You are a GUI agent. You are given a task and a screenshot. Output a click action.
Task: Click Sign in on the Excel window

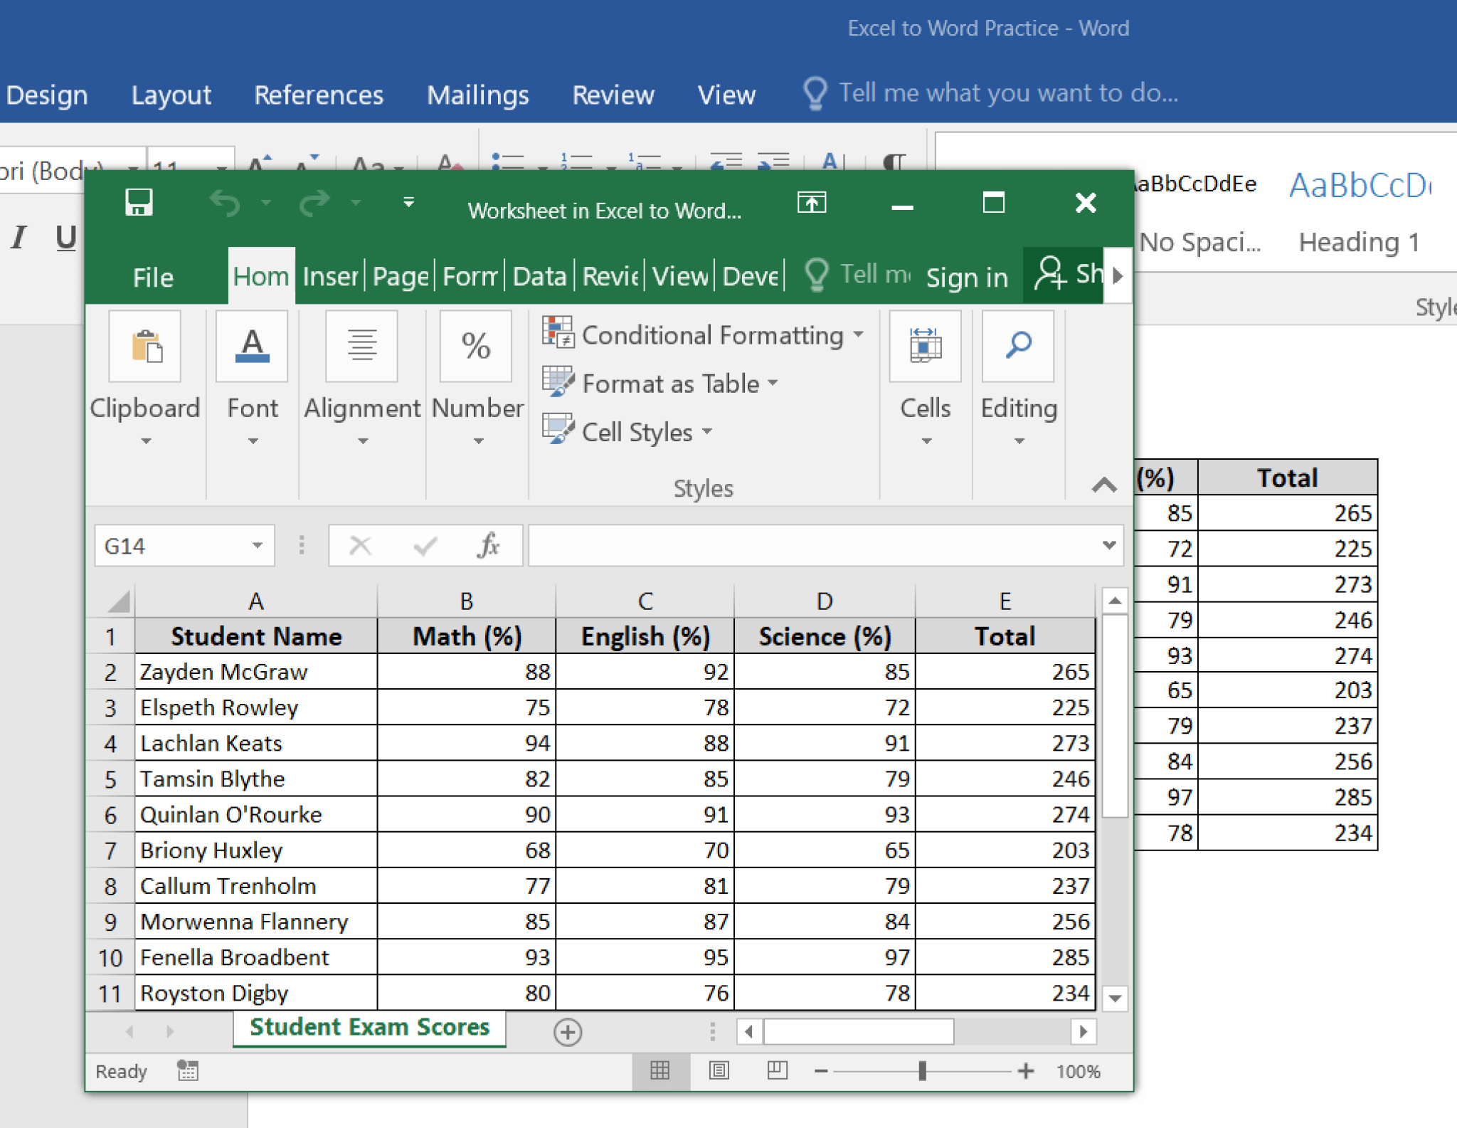pos(966,277)
